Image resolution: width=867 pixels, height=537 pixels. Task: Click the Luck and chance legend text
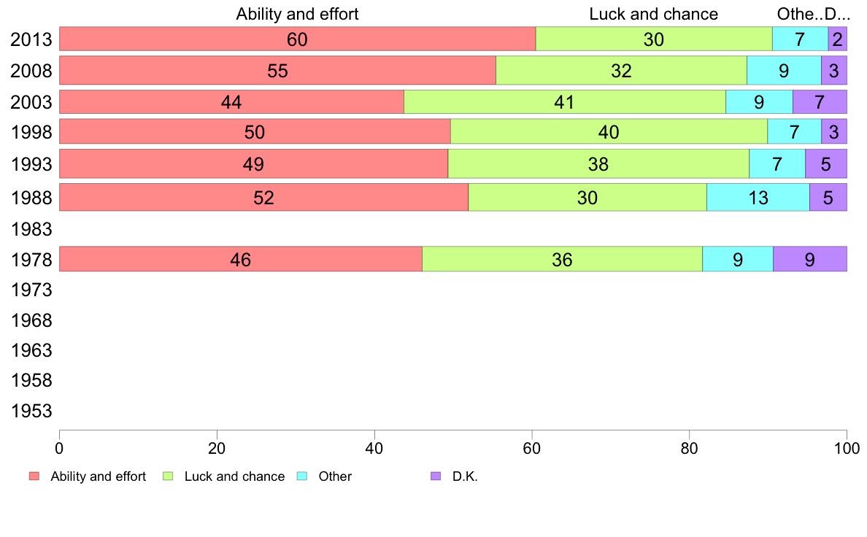pos(234,476)
